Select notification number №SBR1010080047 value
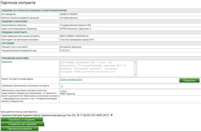Viewport: 201px width, 132px height. pos(69,14)
